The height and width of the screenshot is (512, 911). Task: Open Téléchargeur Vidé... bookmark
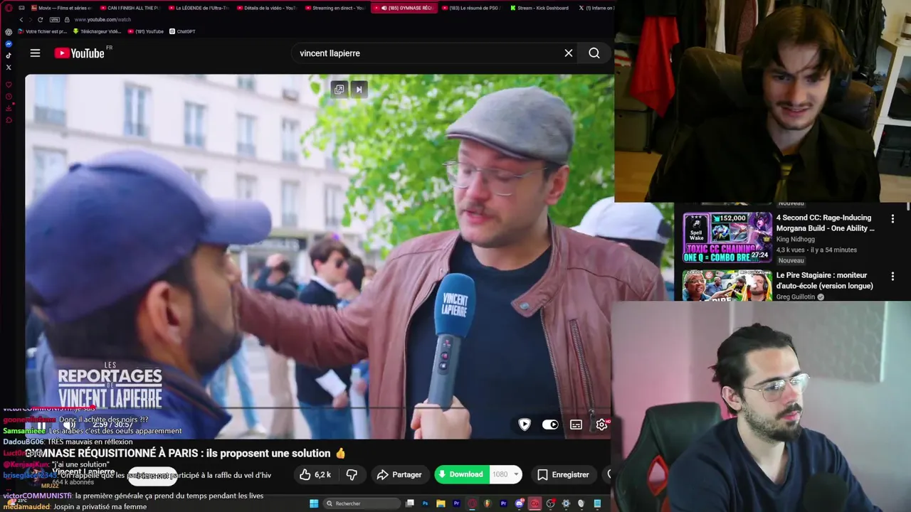point(97,31)
